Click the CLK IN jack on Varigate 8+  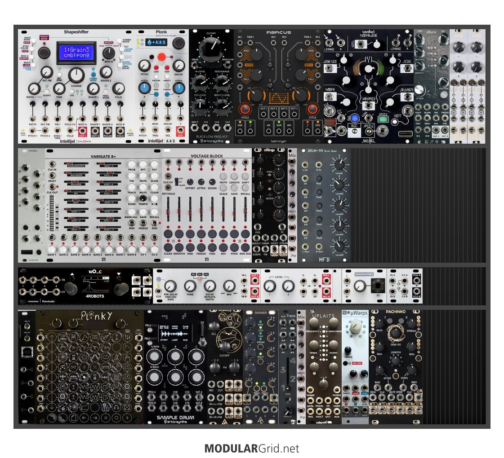click(x=52, y=164)
